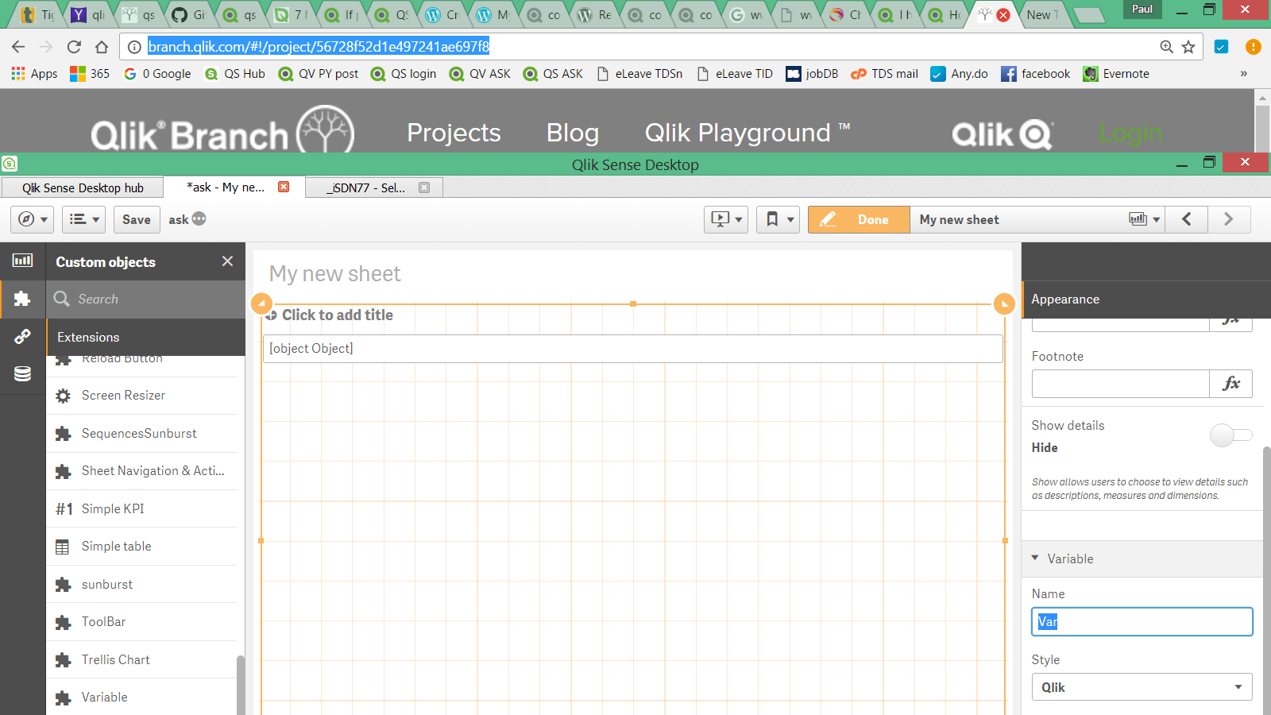
Task: Open Blog in the Qlik Branch nav
Action: point(573,133)
